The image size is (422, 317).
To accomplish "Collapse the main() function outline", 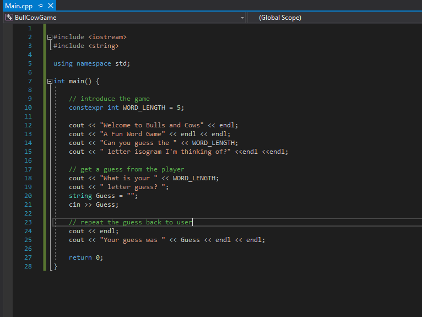I will pos(50,82).
